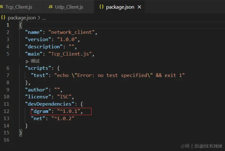Click the opening brace on line 1
This screenshot has height=151, width=225.
[21, 25]
